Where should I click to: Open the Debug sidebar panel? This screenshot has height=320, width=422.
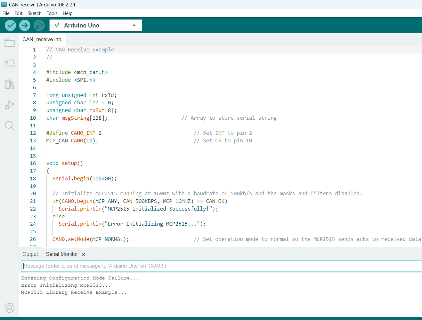pos(9,105)
